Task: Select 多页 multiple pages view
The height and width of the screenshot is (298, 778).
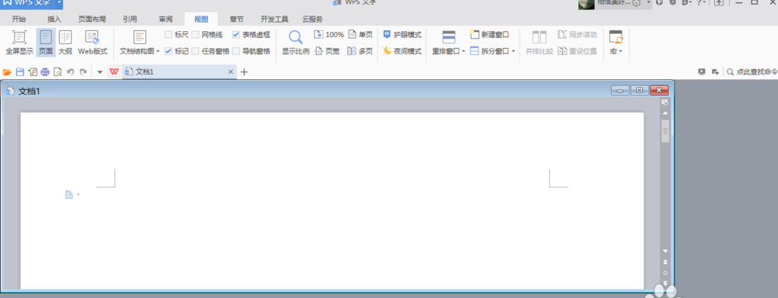Action: (x=359, y=51)
